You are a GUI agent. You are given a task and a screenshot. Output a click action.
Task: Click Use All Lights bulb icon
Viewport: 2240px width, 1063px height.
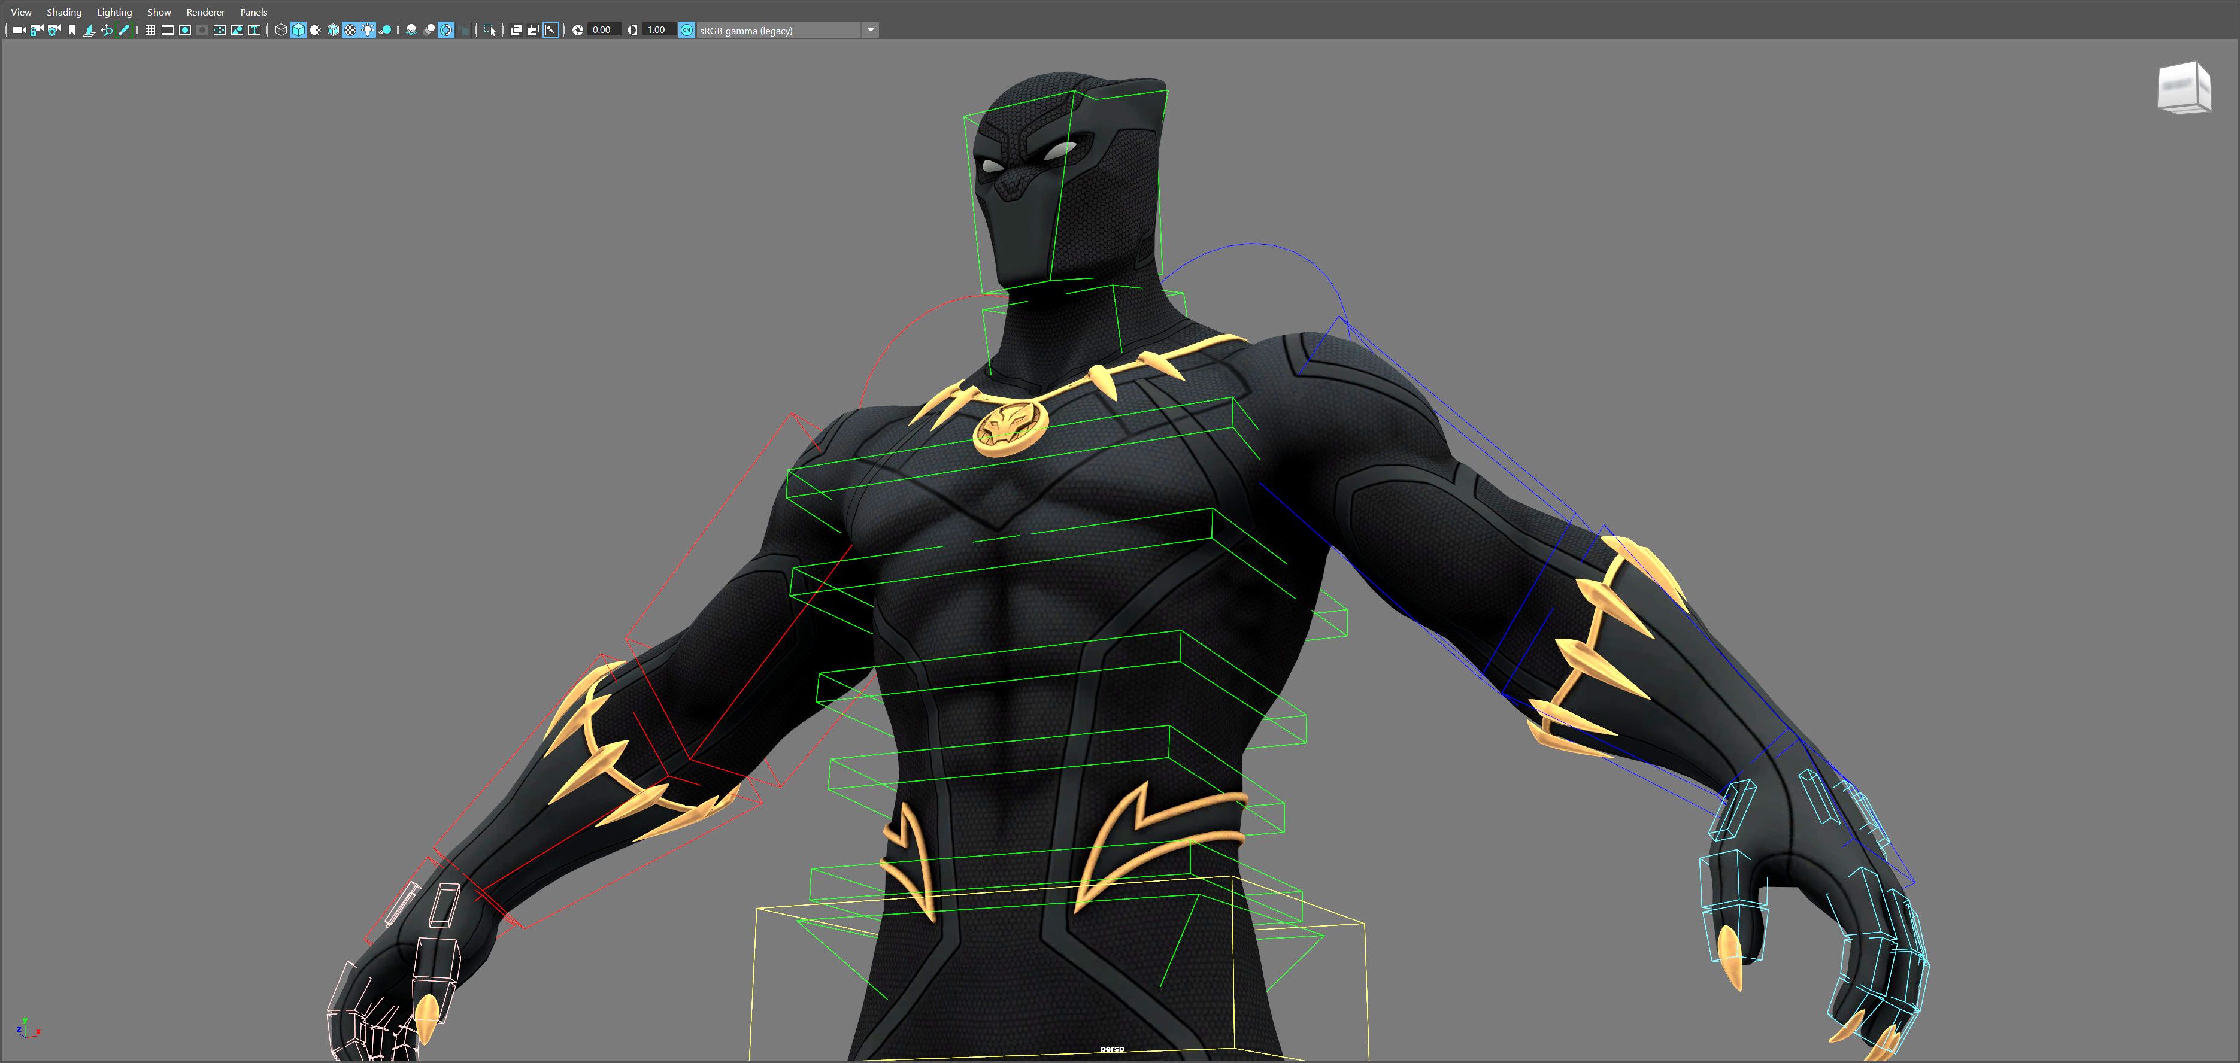[x=368, y=29]
